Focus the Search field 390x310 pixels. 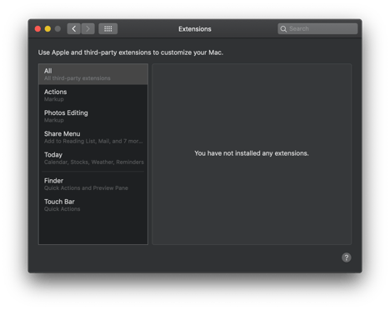pyautogui.click(x=317, y=28)
